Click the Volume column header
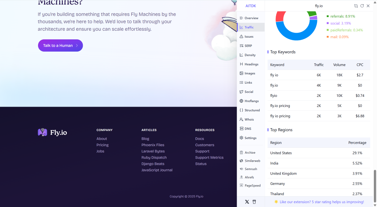 339,64
